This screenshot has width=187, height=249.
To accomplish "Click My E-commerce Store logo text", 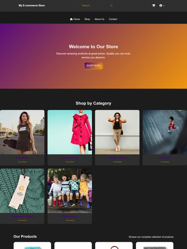I will (x=32, y=5).
